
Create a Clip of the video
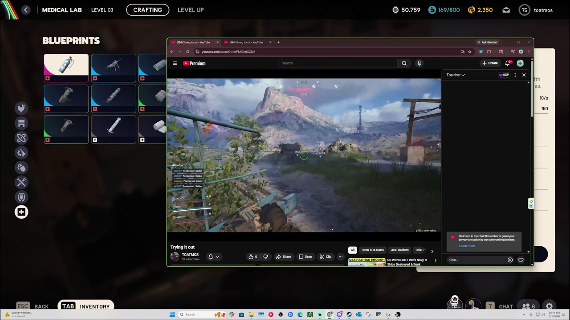pos(326,257)
